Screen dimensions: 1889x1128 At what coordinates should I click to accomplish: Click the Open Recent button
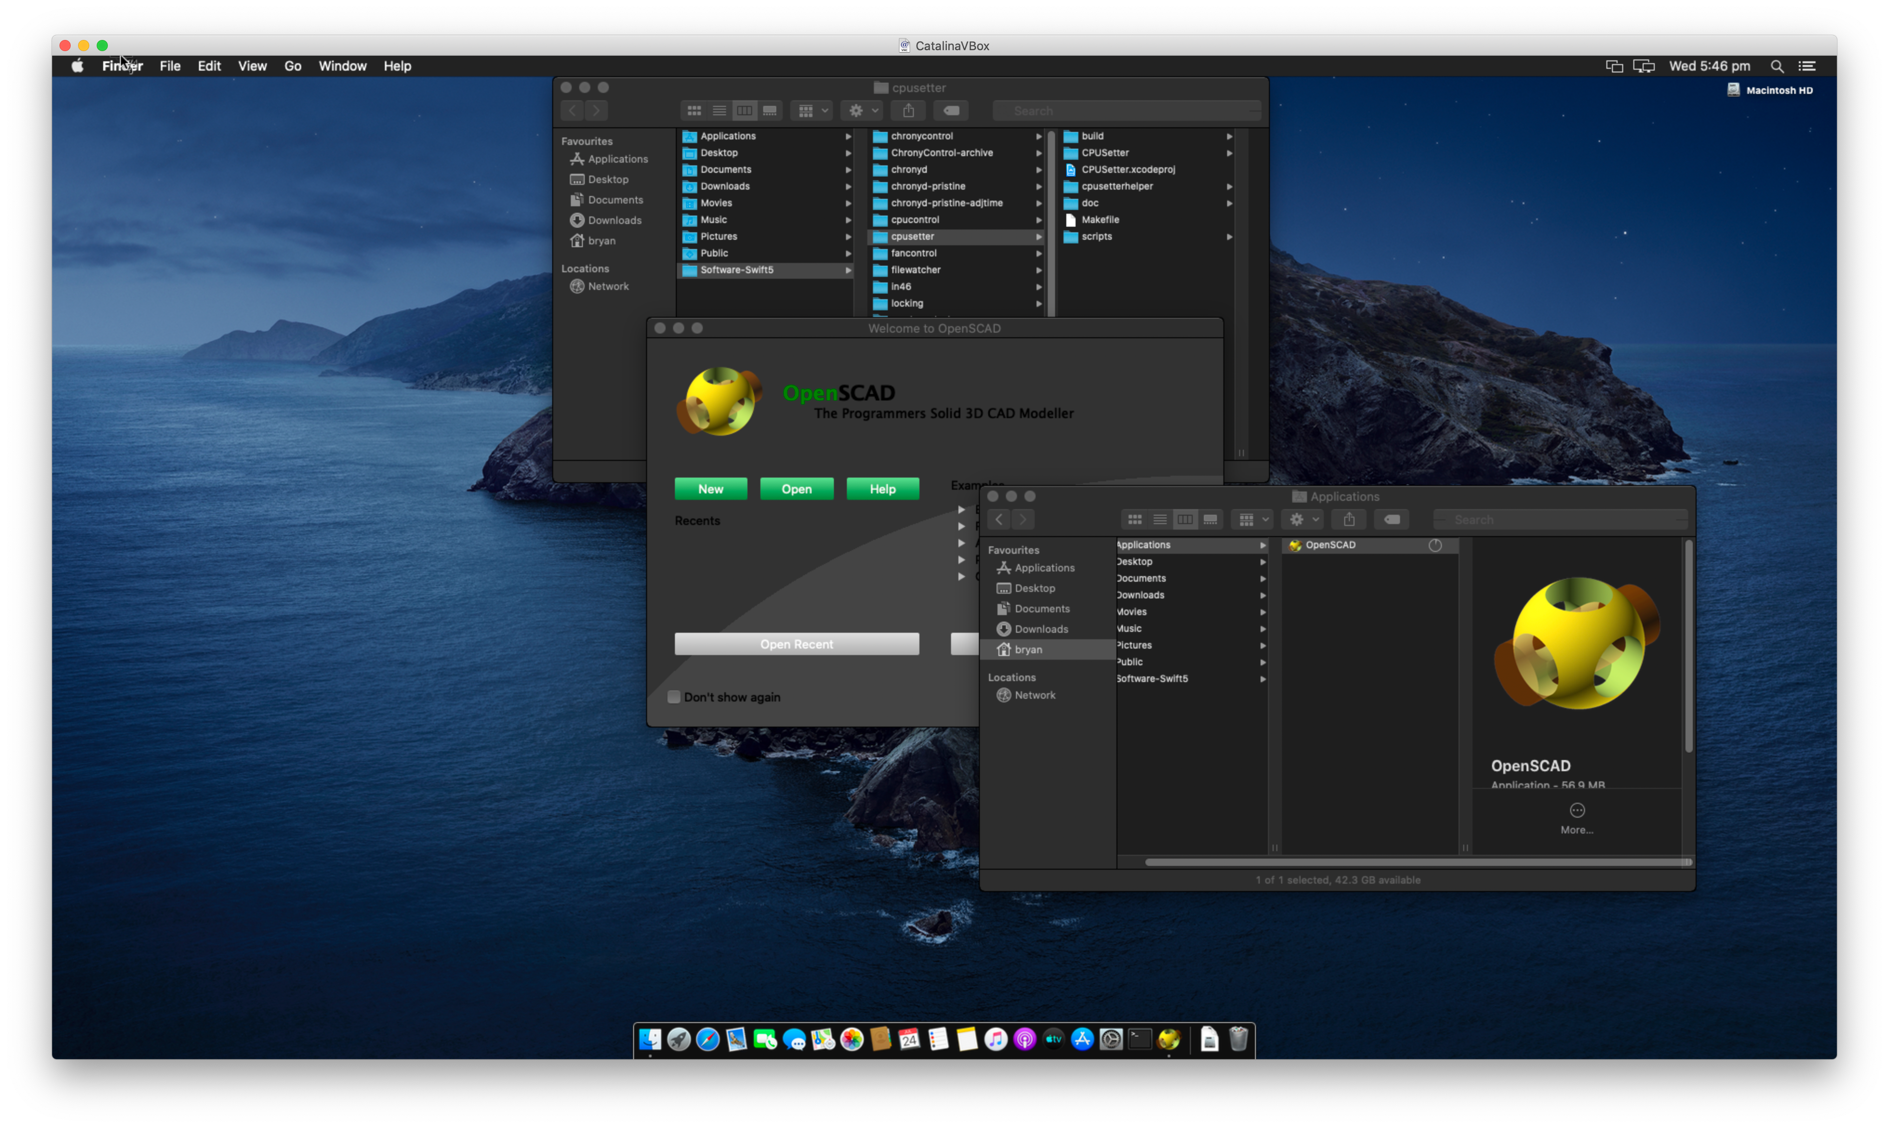796,644
